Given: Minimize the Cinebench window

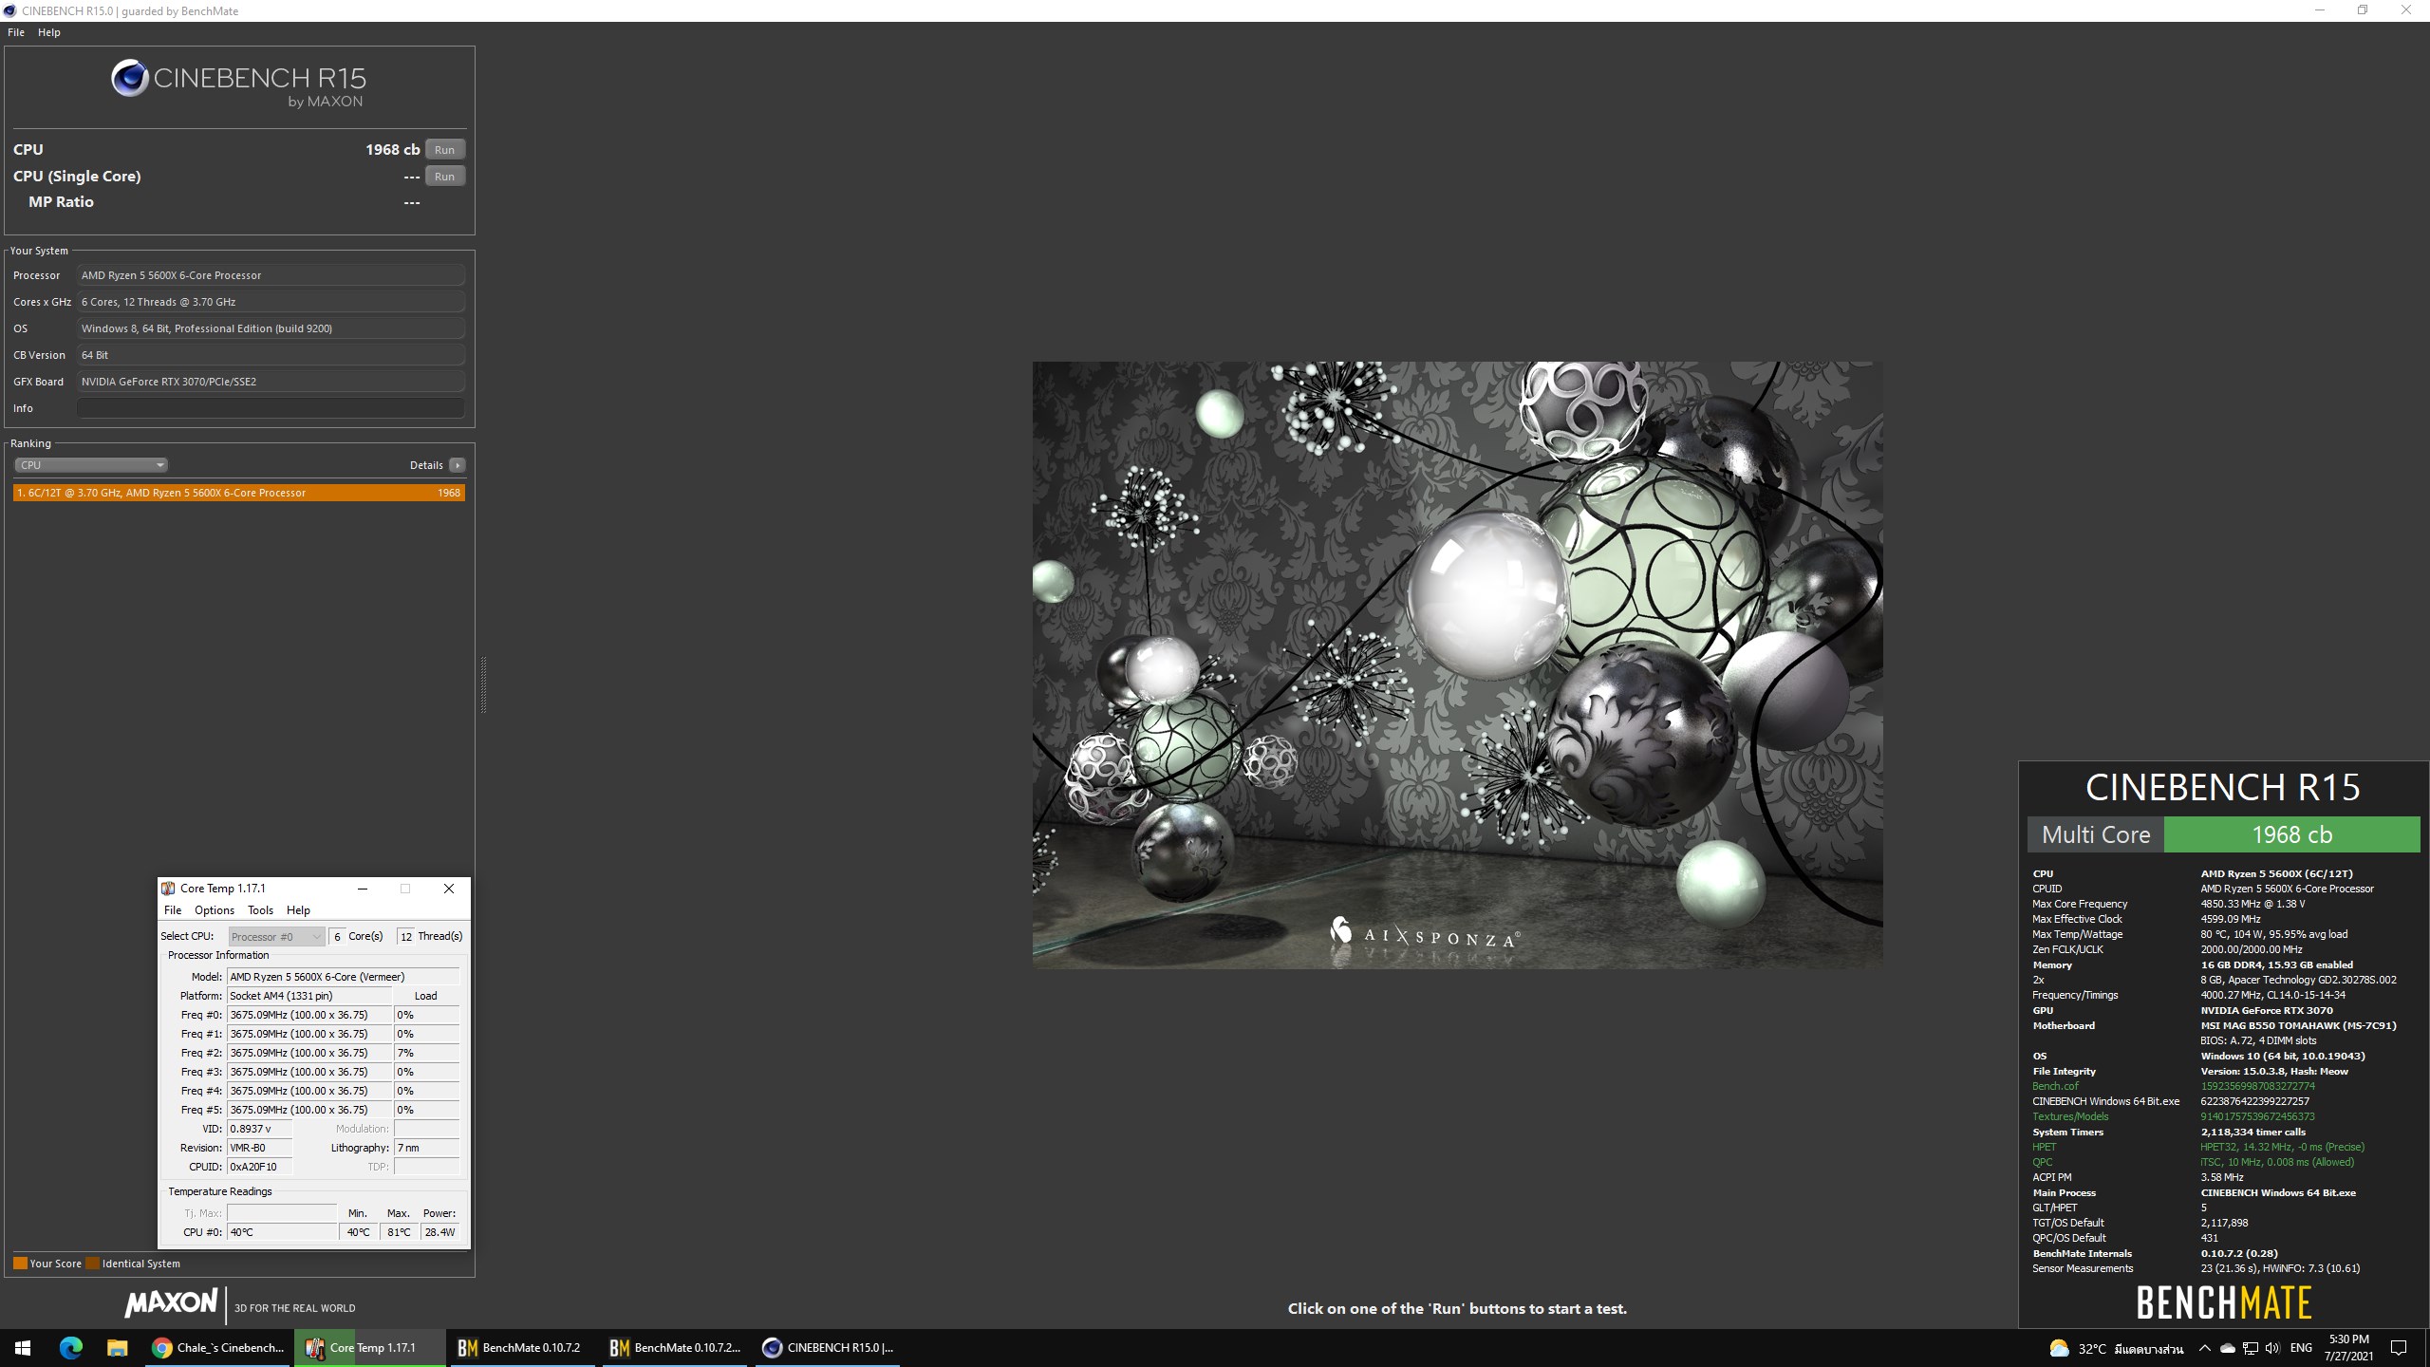Looking at the screenshot, I should [x=2319, y=10].
